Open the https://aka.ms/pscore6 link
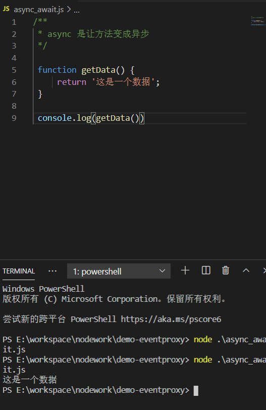The image size is (266, 410). click(171, 319)
